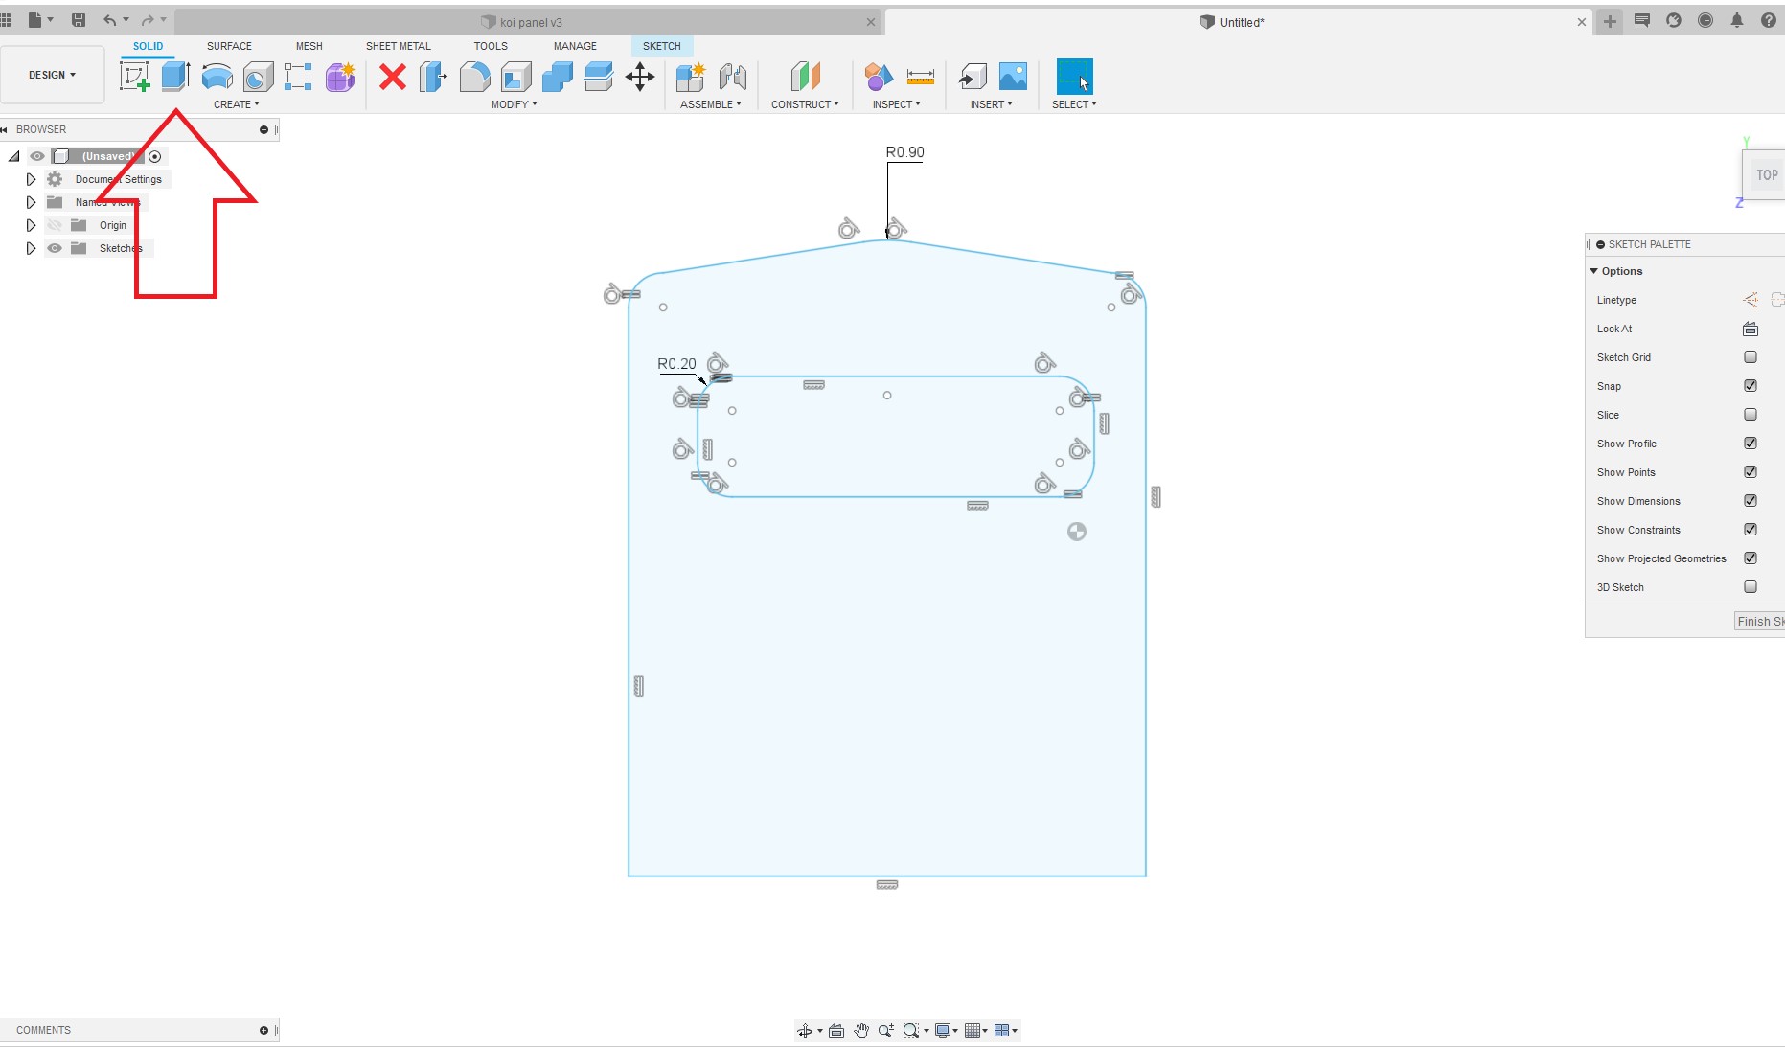Open the INSPECT dropdown menu

coord(896,104)
